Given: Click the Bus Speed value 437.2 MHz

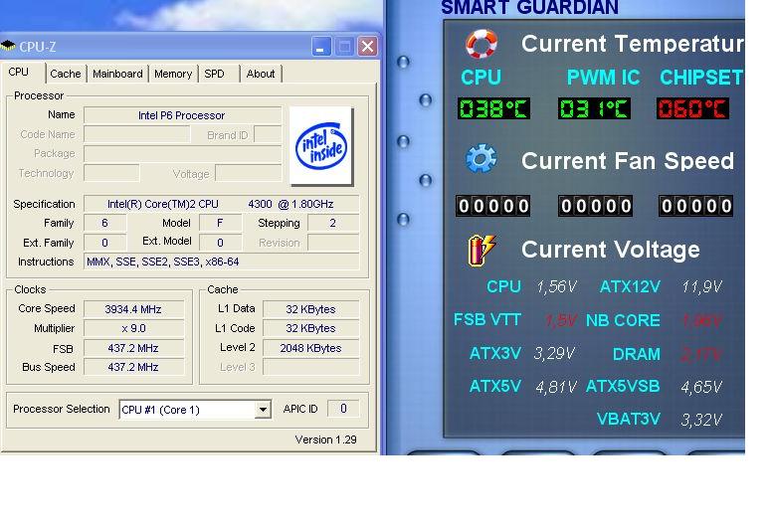Looking at the screenshot, I should tap(133, 367).
